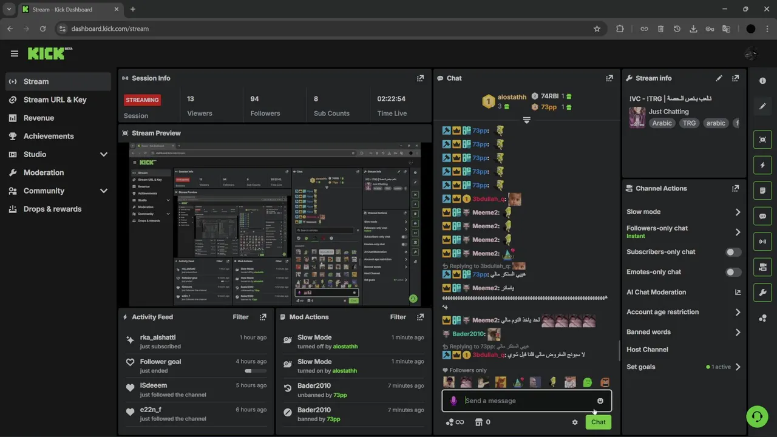
Task: Open the Moderation section
Action: click(x=58, y=172)
